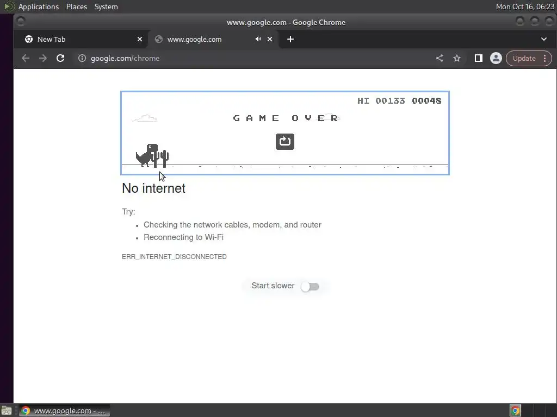The image size is (557, 417).
Task: Click the taskbar Chrome window button
Action: coord(64,410)
